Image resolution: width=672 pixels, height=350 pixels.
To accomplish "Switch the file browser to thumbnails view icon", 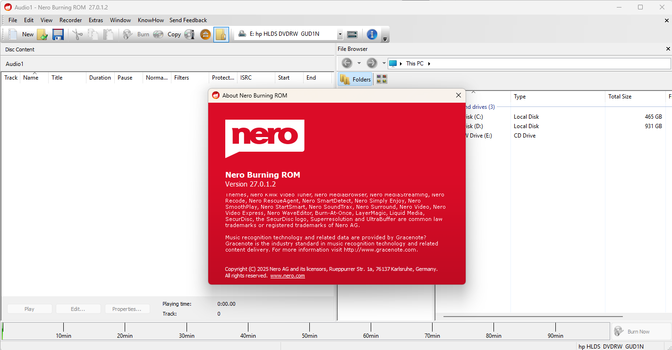I will 382,79.
